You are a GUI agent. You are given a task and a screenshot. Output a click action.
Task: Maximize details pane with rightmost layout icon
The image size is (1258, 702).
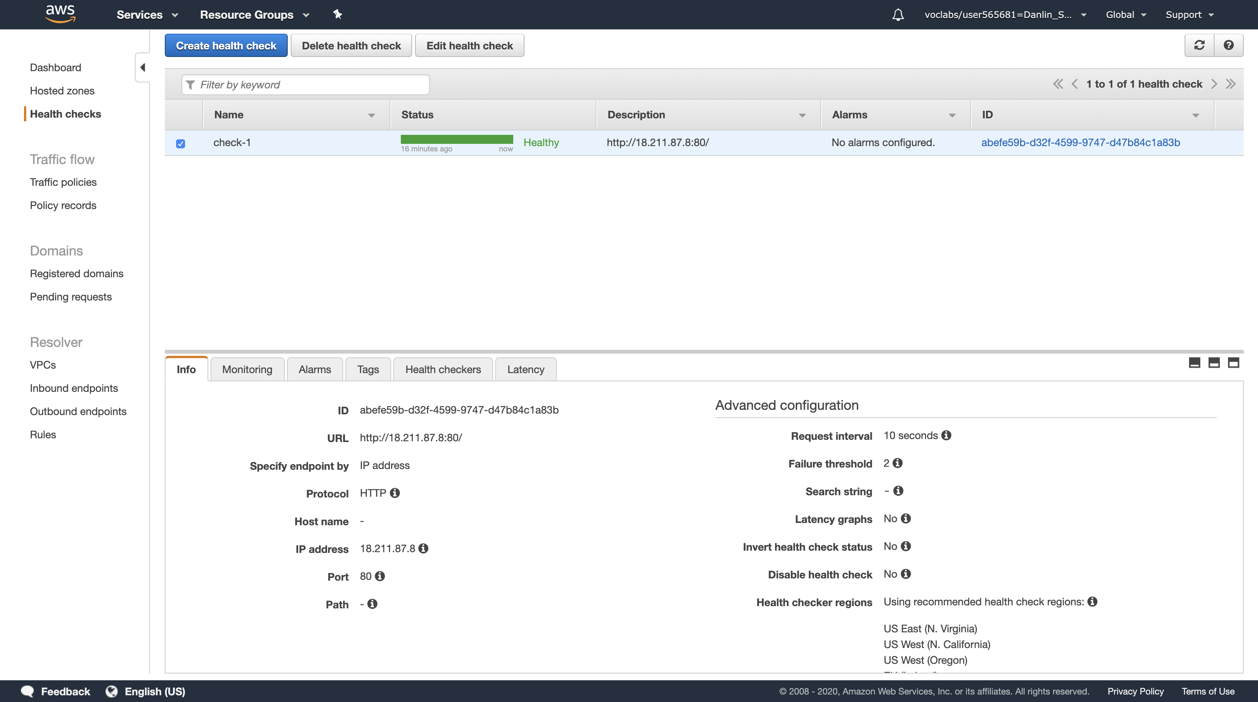pyautogui.click(x=1233, y=363)
